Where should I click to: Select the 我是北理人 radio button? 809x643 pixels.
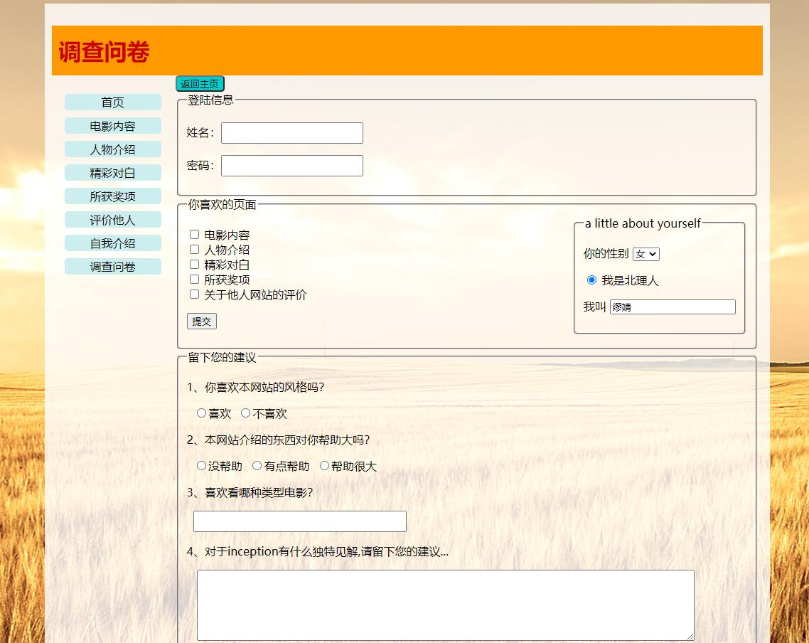click(x=591, y=280)
